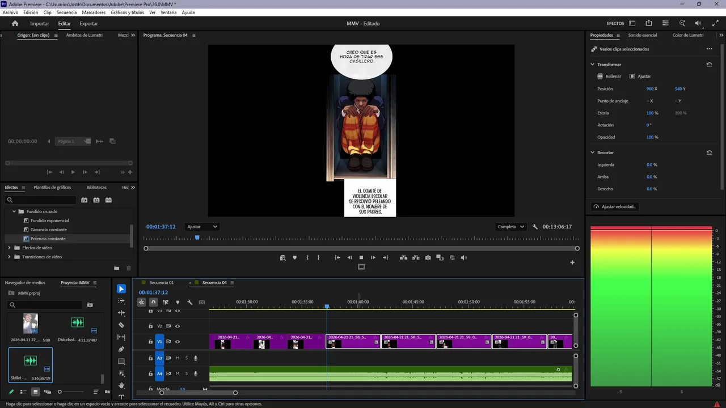Click the Find in project icon
Screen dimensions: 726x408
90,305
